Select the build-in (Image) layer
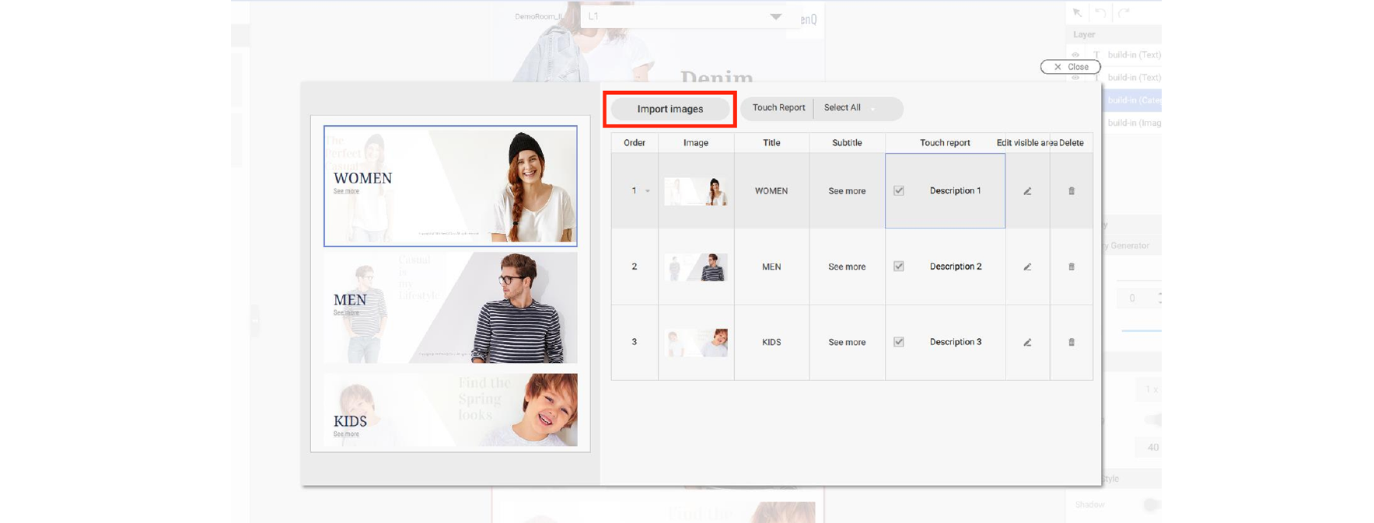The height and width of the screenshot is (523, 1374). 1133,123
